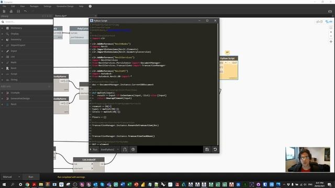Click the plus button on Python Script node
This screenshot has width=335, height=188.
point(226,63)
